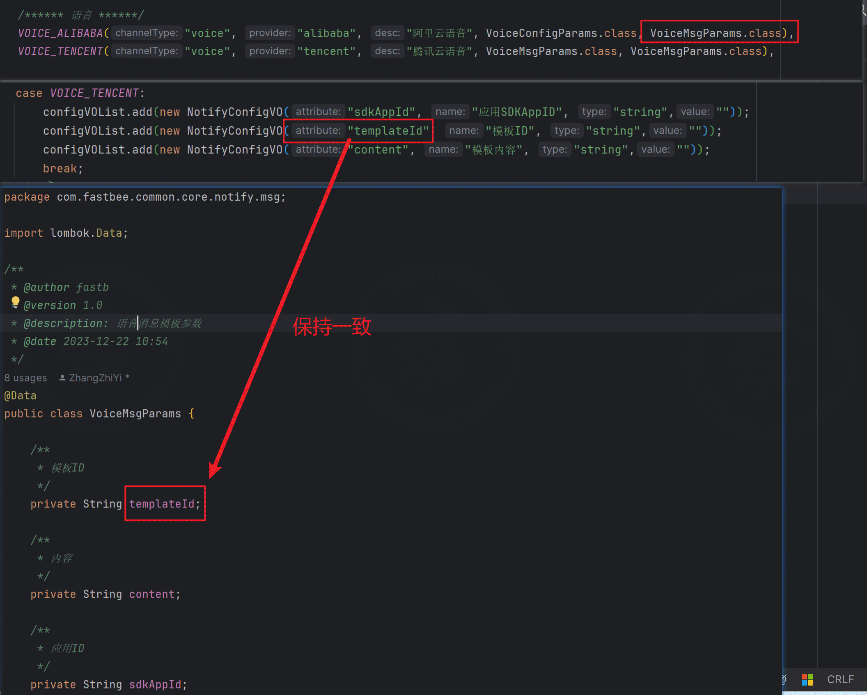Click the "阿里云语音" description string
This screenshot has width=867, height=695.
click(439, 33)
